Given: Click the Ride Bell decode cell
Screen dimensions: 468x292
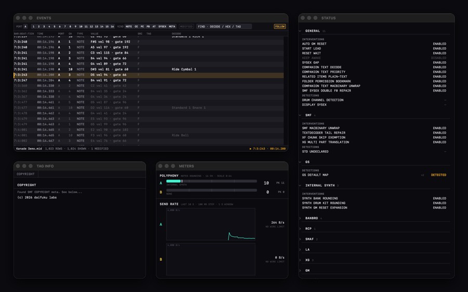Looking at the screenshot, I should pyautogui.click(x=180, y=135).
